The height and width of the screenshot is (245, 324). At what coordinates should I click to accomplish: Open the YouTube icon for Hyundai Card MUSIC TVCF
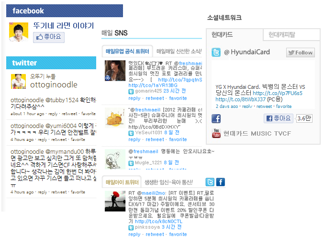[x=216, y=133]
